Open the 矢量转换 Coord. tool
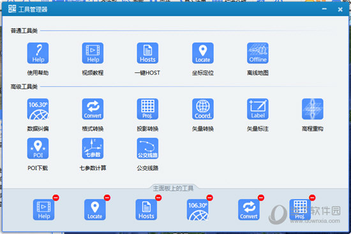Image resolution: width=351 pixels, height=234 pixels. [x=203, y=109]
